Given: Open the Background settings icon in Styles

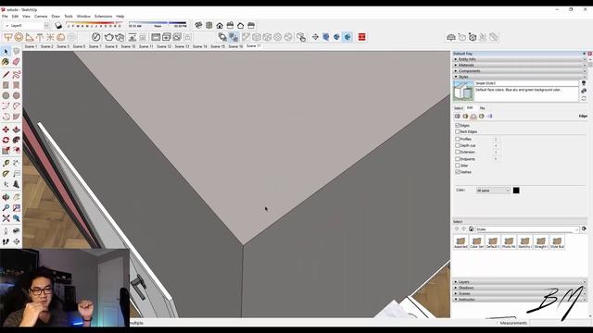Looking at the screenshot, I should pyautogui.click(x=473, y=117).
